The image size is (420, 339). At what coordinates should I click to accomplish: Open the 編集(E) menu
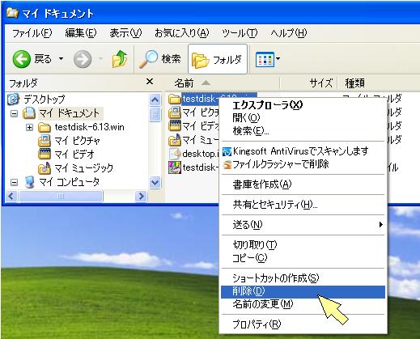click(81, 33)
